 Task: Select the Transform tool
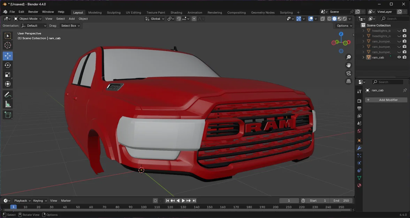point(8,84)
